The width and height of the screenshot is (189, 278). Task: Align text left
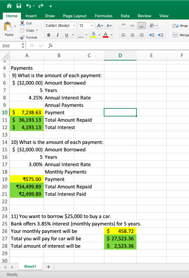(x=124, y=35)
